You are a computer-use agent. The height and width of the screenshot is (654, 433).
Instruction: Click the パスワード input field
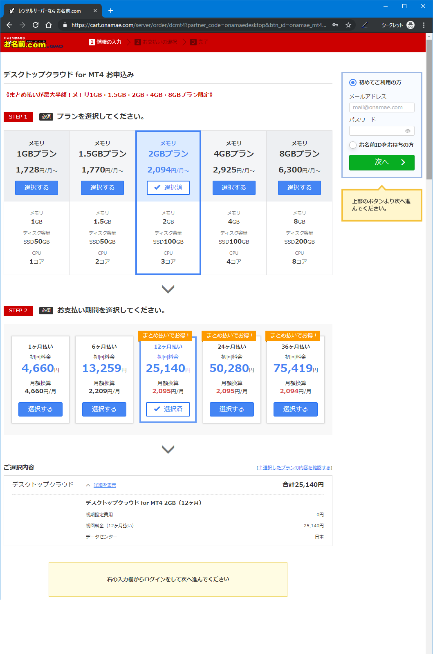(x=382, y=131)
